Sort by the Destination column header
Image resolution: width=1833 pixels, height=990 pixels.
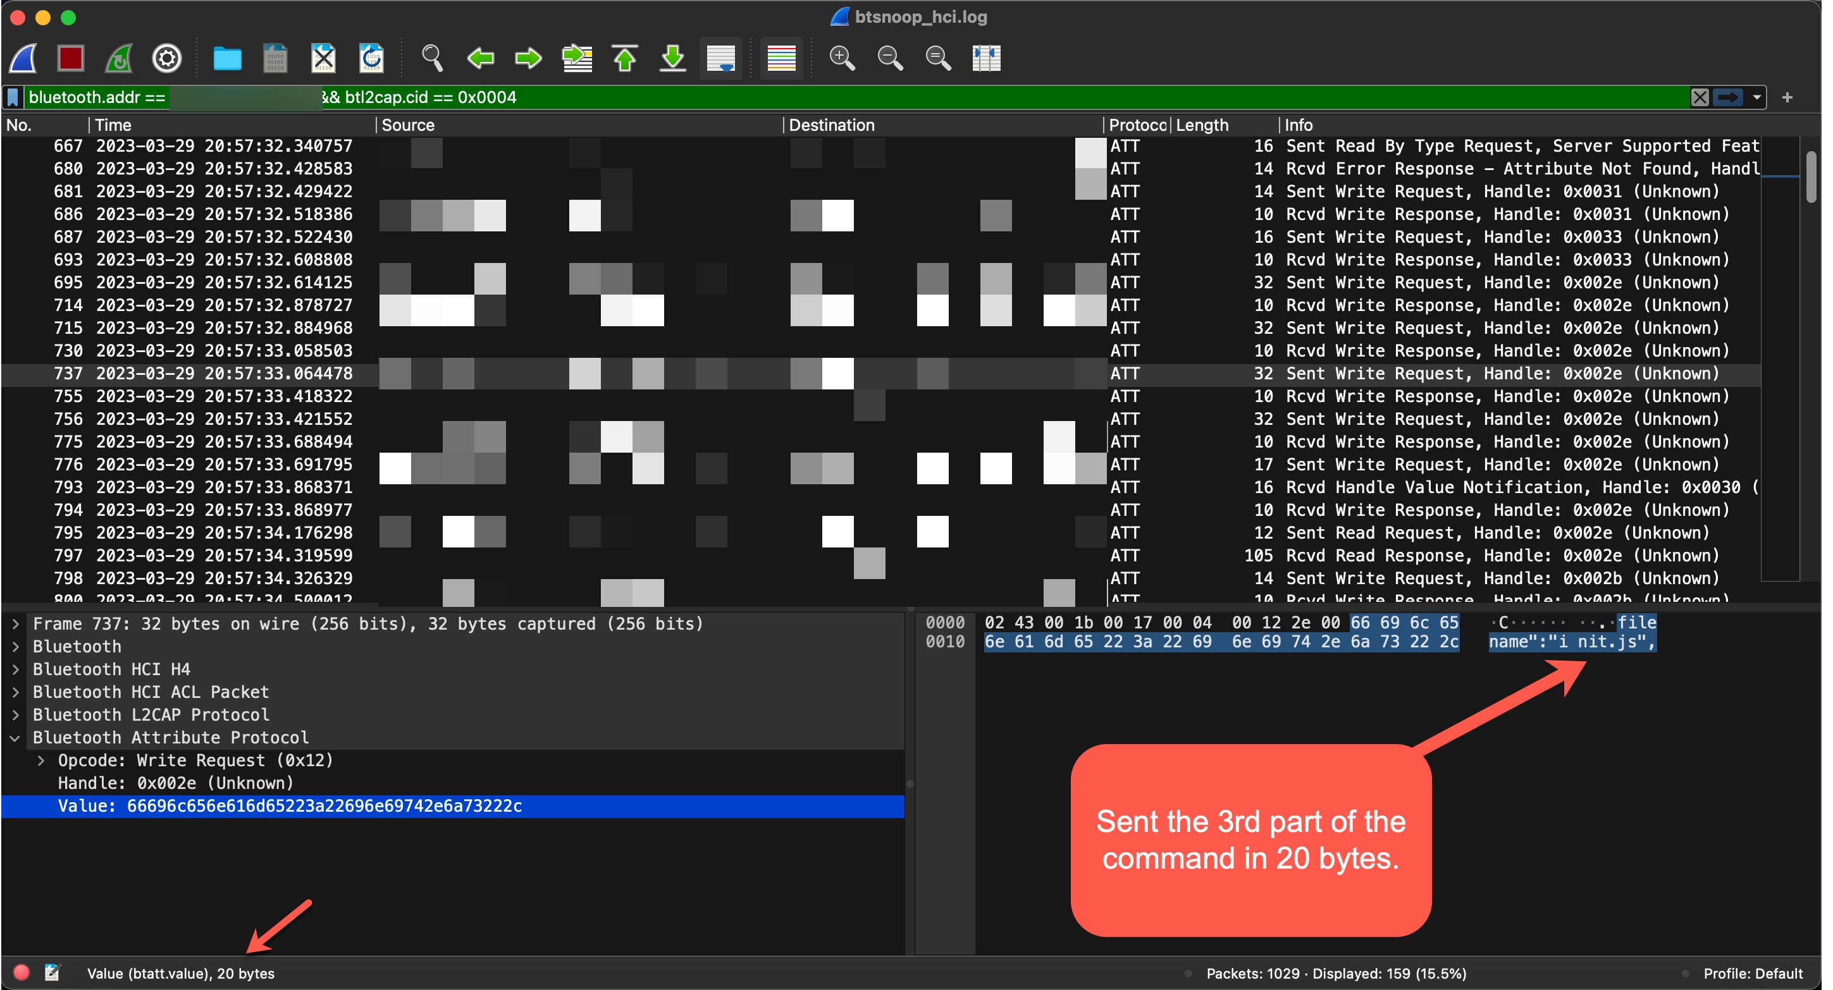coord(943,125)
